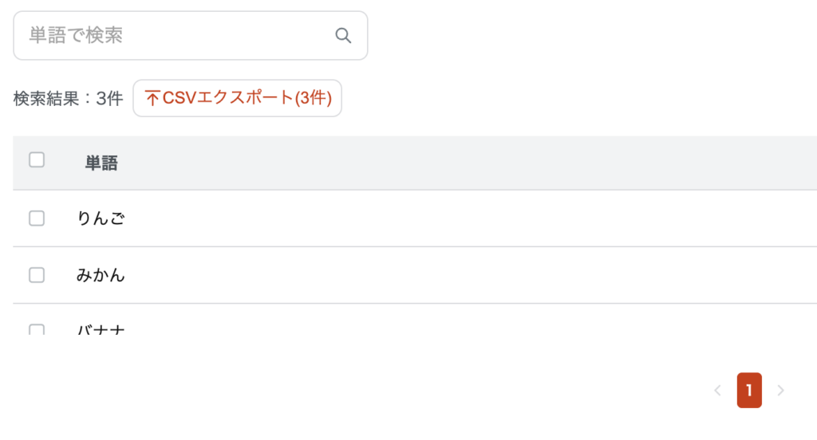Select page 1 in pagination
Screen dimensions: 817x440
pos(749,391)
